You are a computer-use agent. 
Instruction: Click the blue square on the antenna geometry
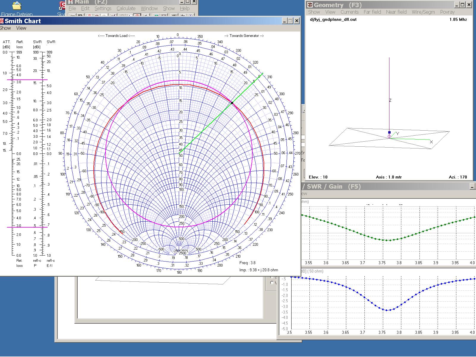[389, 132]
